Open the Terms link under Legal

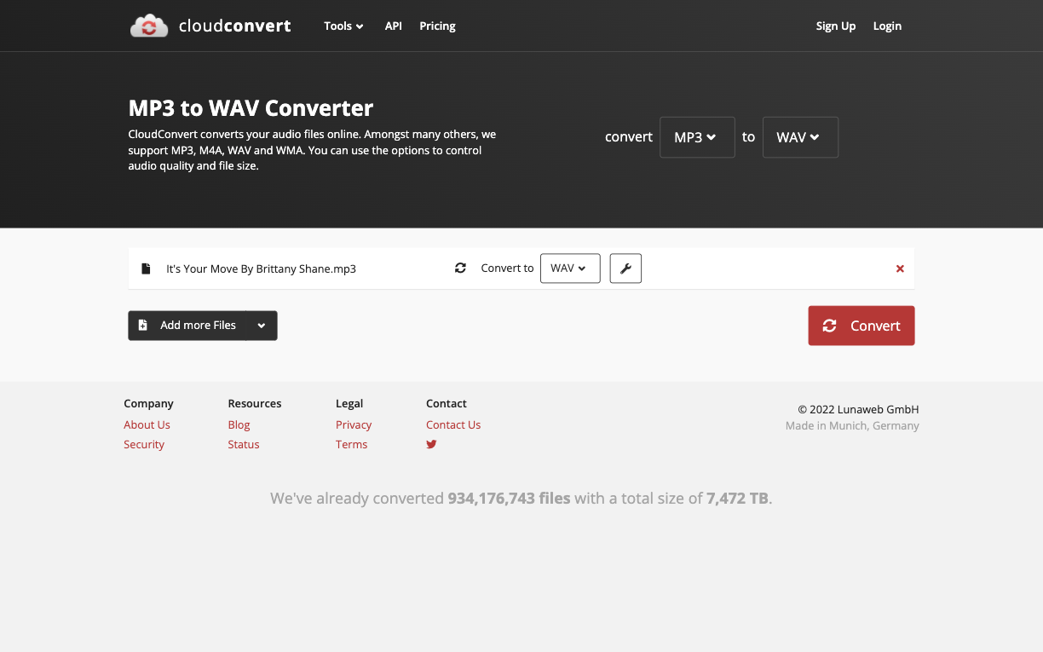[351, 444]
